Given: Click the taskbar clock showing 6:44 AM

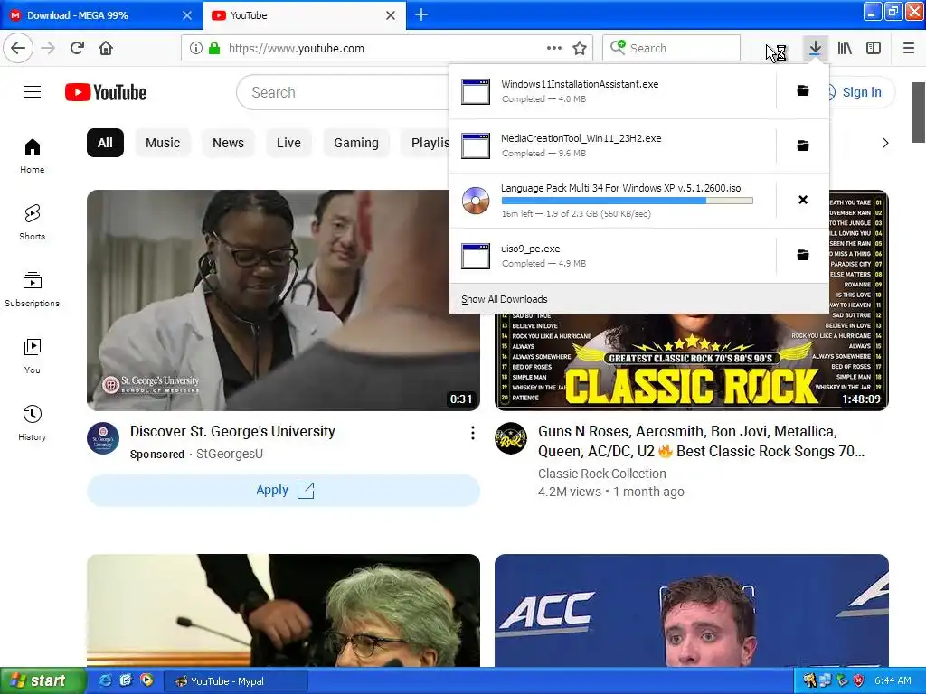Looking at the screenshot, I should pyautogui.click(x=893, y=680).
